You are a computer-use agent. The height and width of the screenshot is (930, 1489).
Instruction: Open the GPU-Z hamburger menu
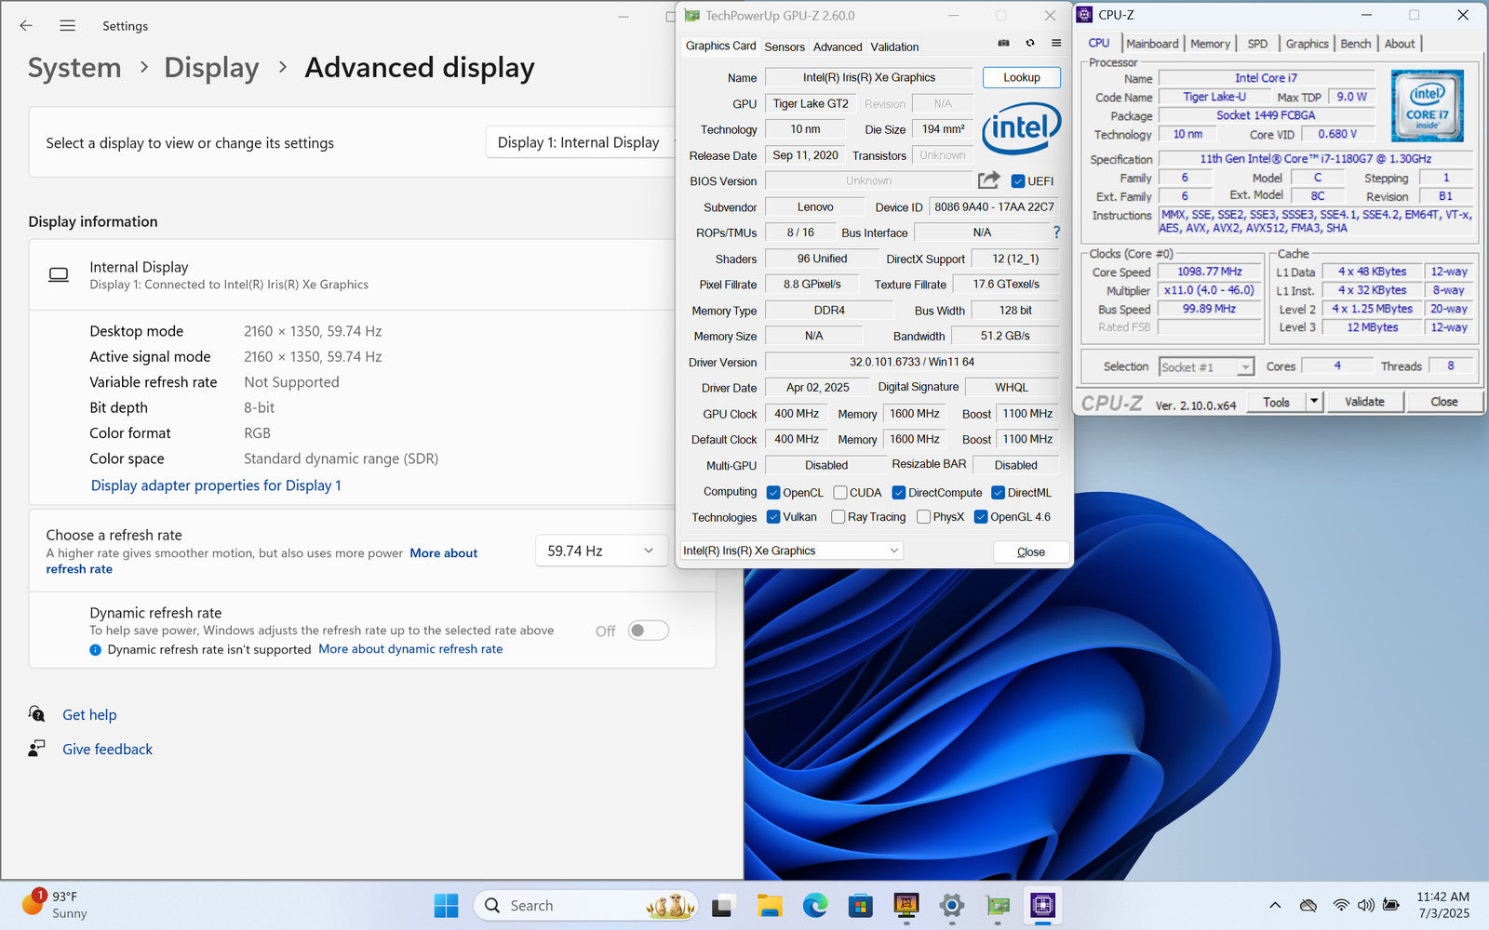coord(1056,43)
